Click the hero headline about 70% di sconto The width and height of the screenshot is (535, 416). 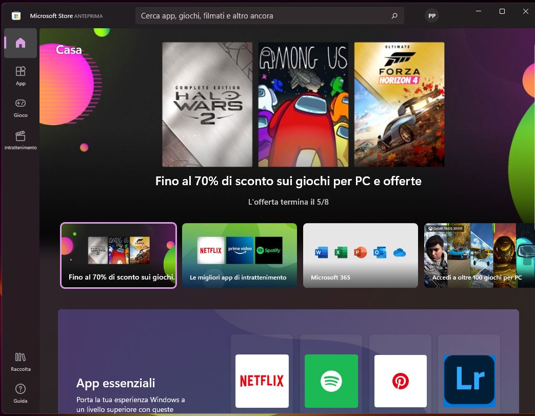pos(288,181)
